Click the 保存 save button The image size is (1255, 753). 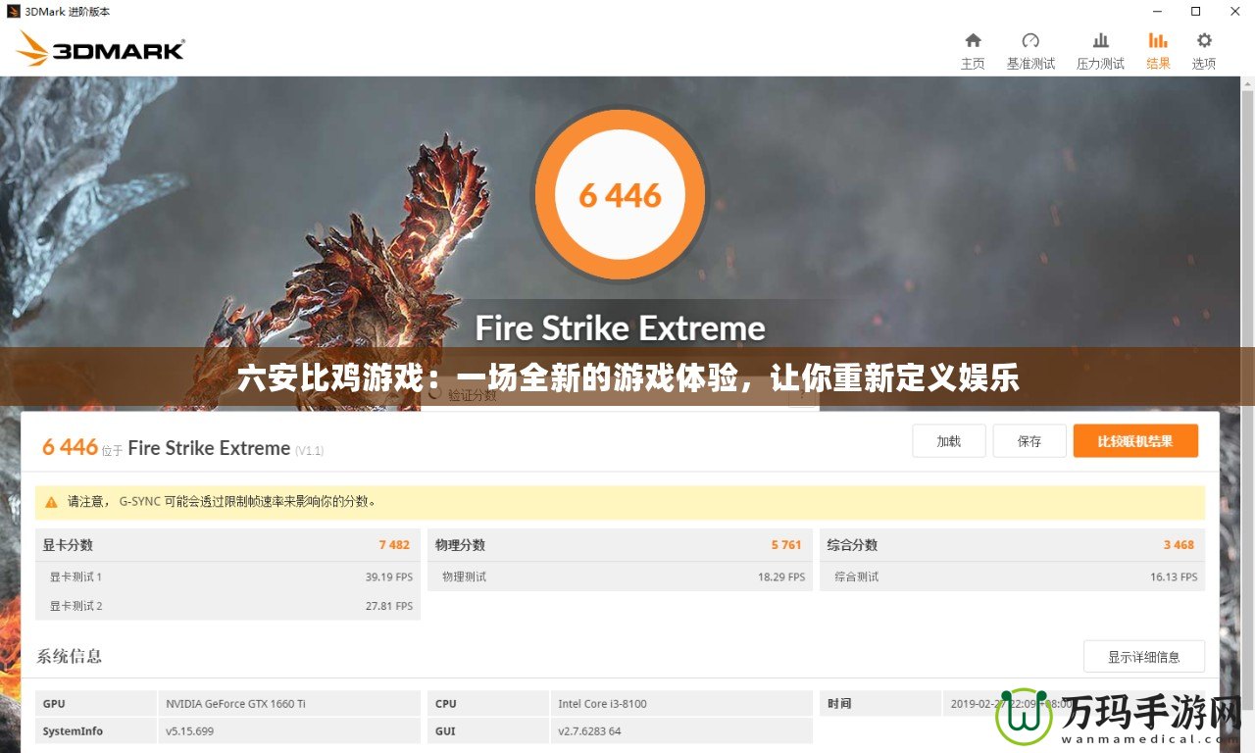pyautogui.click(x=1029, y=441)
